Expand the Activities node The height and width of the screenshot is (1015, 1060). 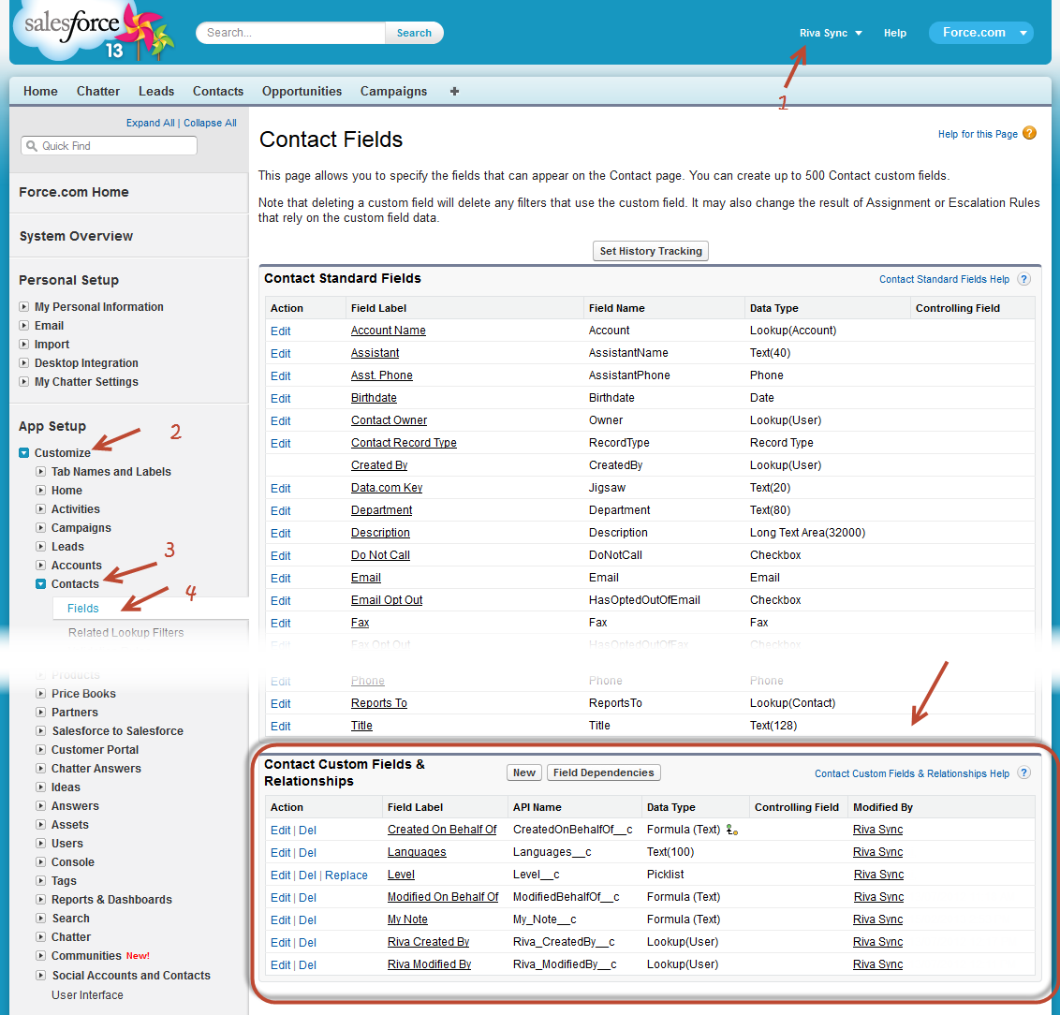(40, 508)
